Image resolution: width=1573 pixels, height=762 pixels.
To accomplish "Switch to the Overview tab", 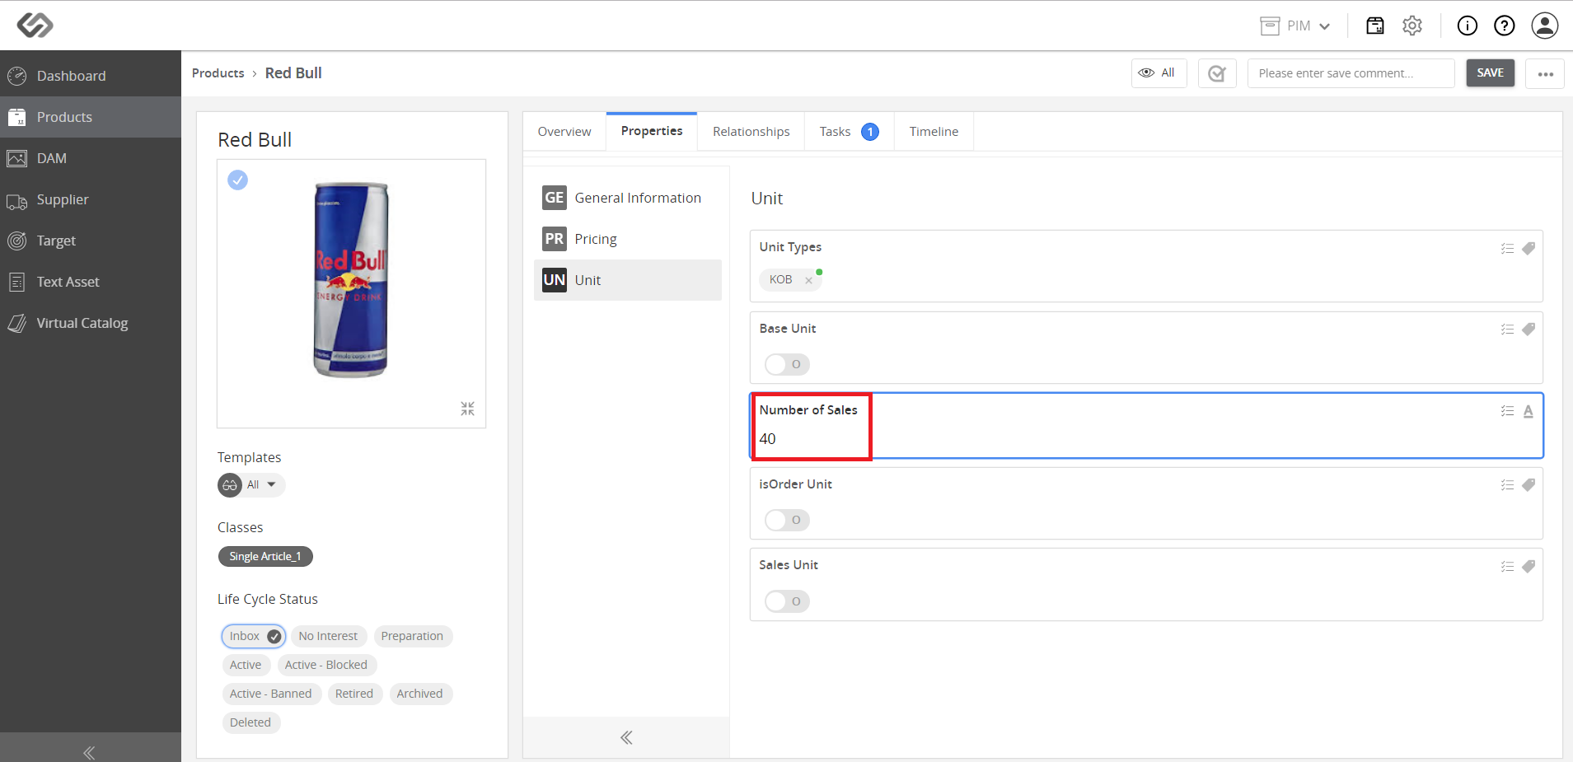I will tap(564, 132).
